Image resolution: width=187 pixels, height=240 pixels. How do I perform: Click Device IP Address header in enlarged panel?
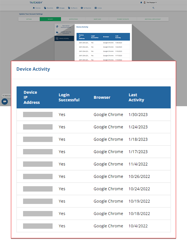click(x=31, y=97)
